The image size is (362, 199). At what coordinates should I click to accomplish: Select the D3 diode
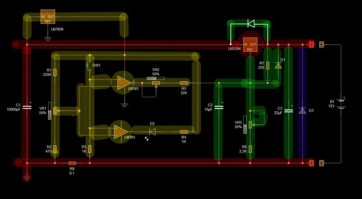pos(302,111)
